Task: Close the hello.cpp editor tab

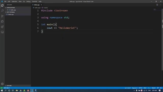Action: pyautogui.click(x=41, y=5)
